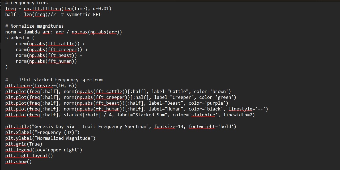
Task: Place cursor on 'half' variable assignment
Action: [11, 14]
